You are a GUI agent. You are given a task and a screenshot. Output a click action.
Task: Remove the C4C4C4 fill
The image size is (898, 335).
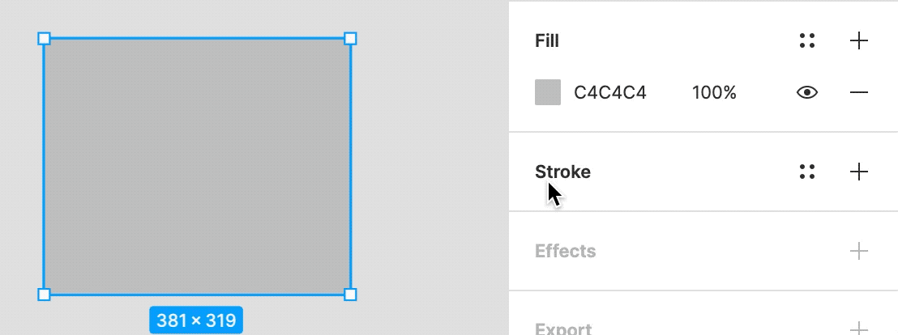coord(858,93)
